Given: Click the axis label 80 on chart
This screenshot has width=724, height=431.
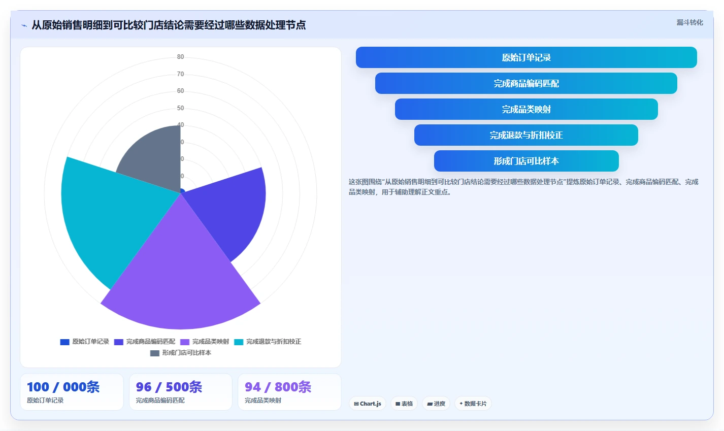Looking at the screenshot, I should [180, 57].
